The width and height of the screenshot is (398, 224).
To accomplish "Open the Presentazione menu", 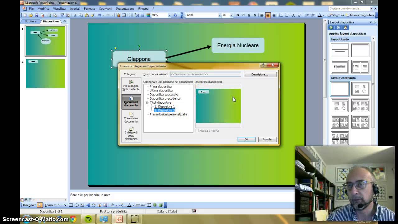I will click(125, 9).
